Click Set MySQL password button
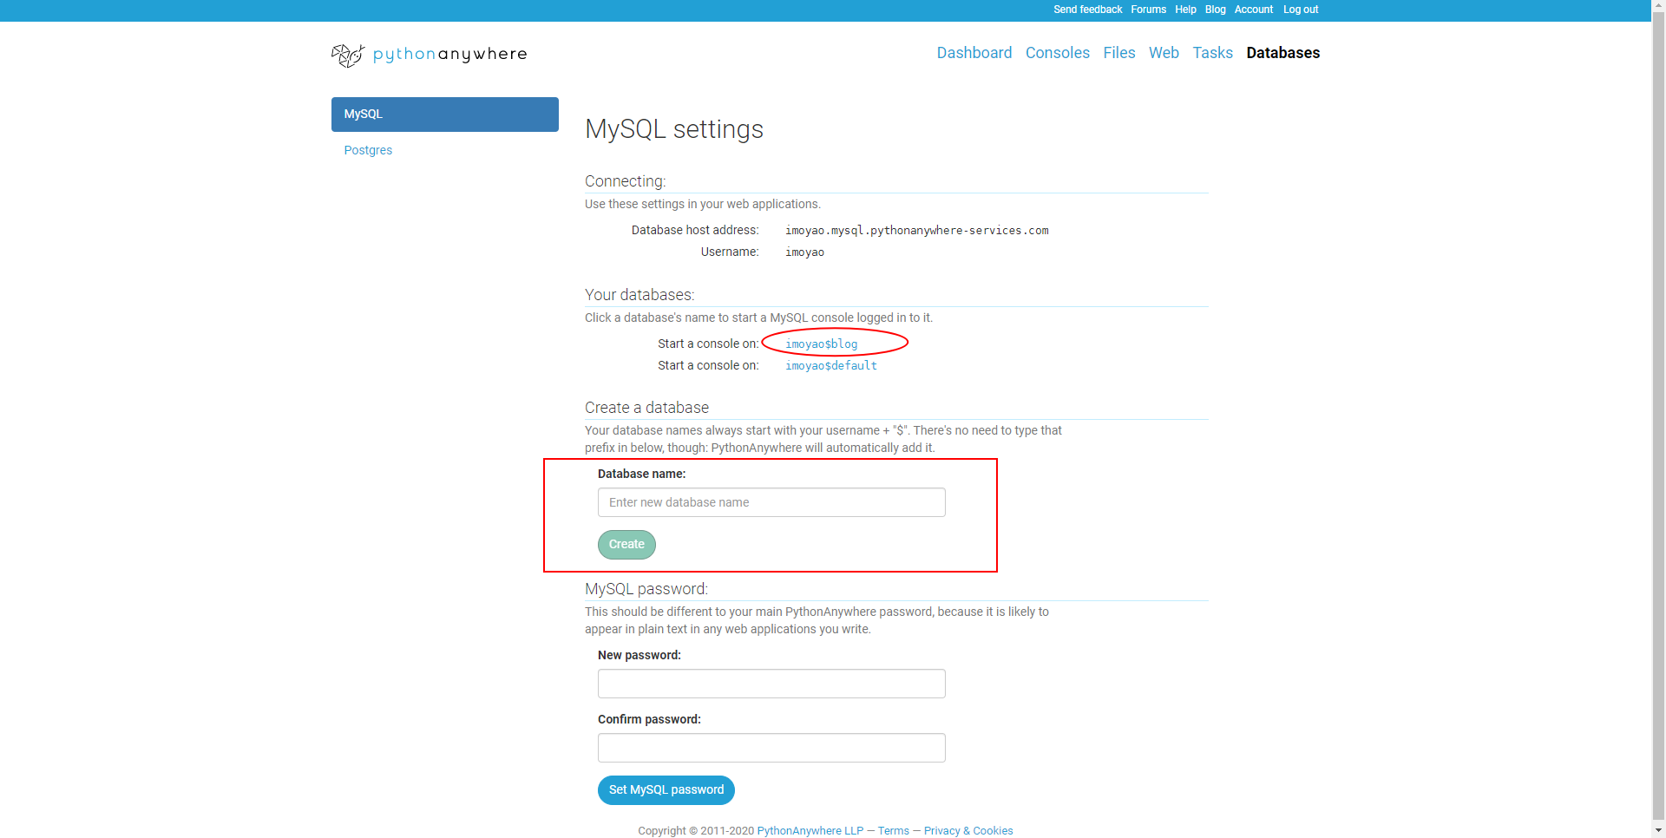Screen dimensions: 1666x838 pos(666,790)
